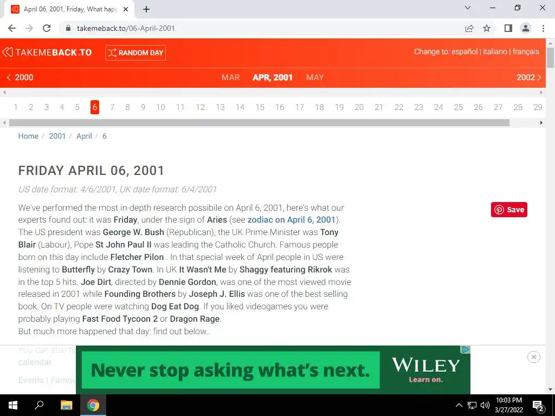This screenshot has height=416, width=555.
Task: Click the text George W. Bush
Action: pos(133,232)
